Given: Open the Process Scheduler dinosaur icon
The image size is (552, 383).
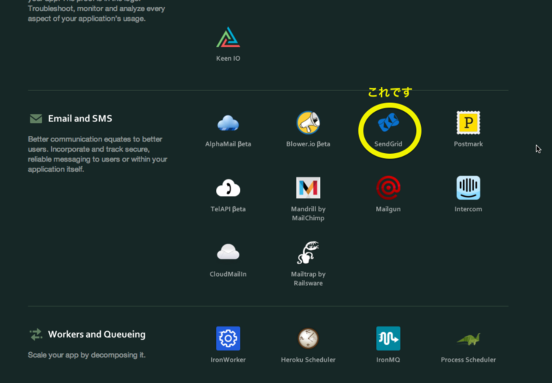Looking at the screenshot, I should (x=468, y=339).
